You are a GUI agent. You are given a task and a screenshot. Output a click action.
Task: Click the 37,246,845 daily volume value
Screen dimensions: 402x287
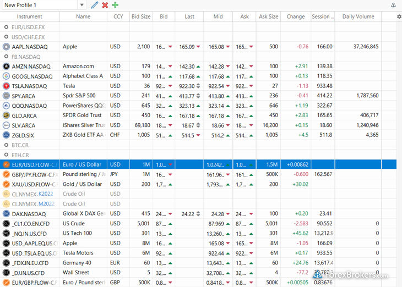point(366,47)
